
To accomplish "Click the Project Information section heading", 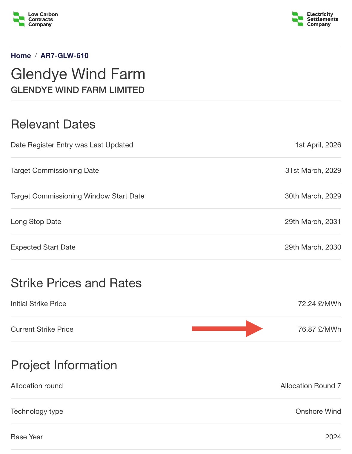I will point(64,365).
